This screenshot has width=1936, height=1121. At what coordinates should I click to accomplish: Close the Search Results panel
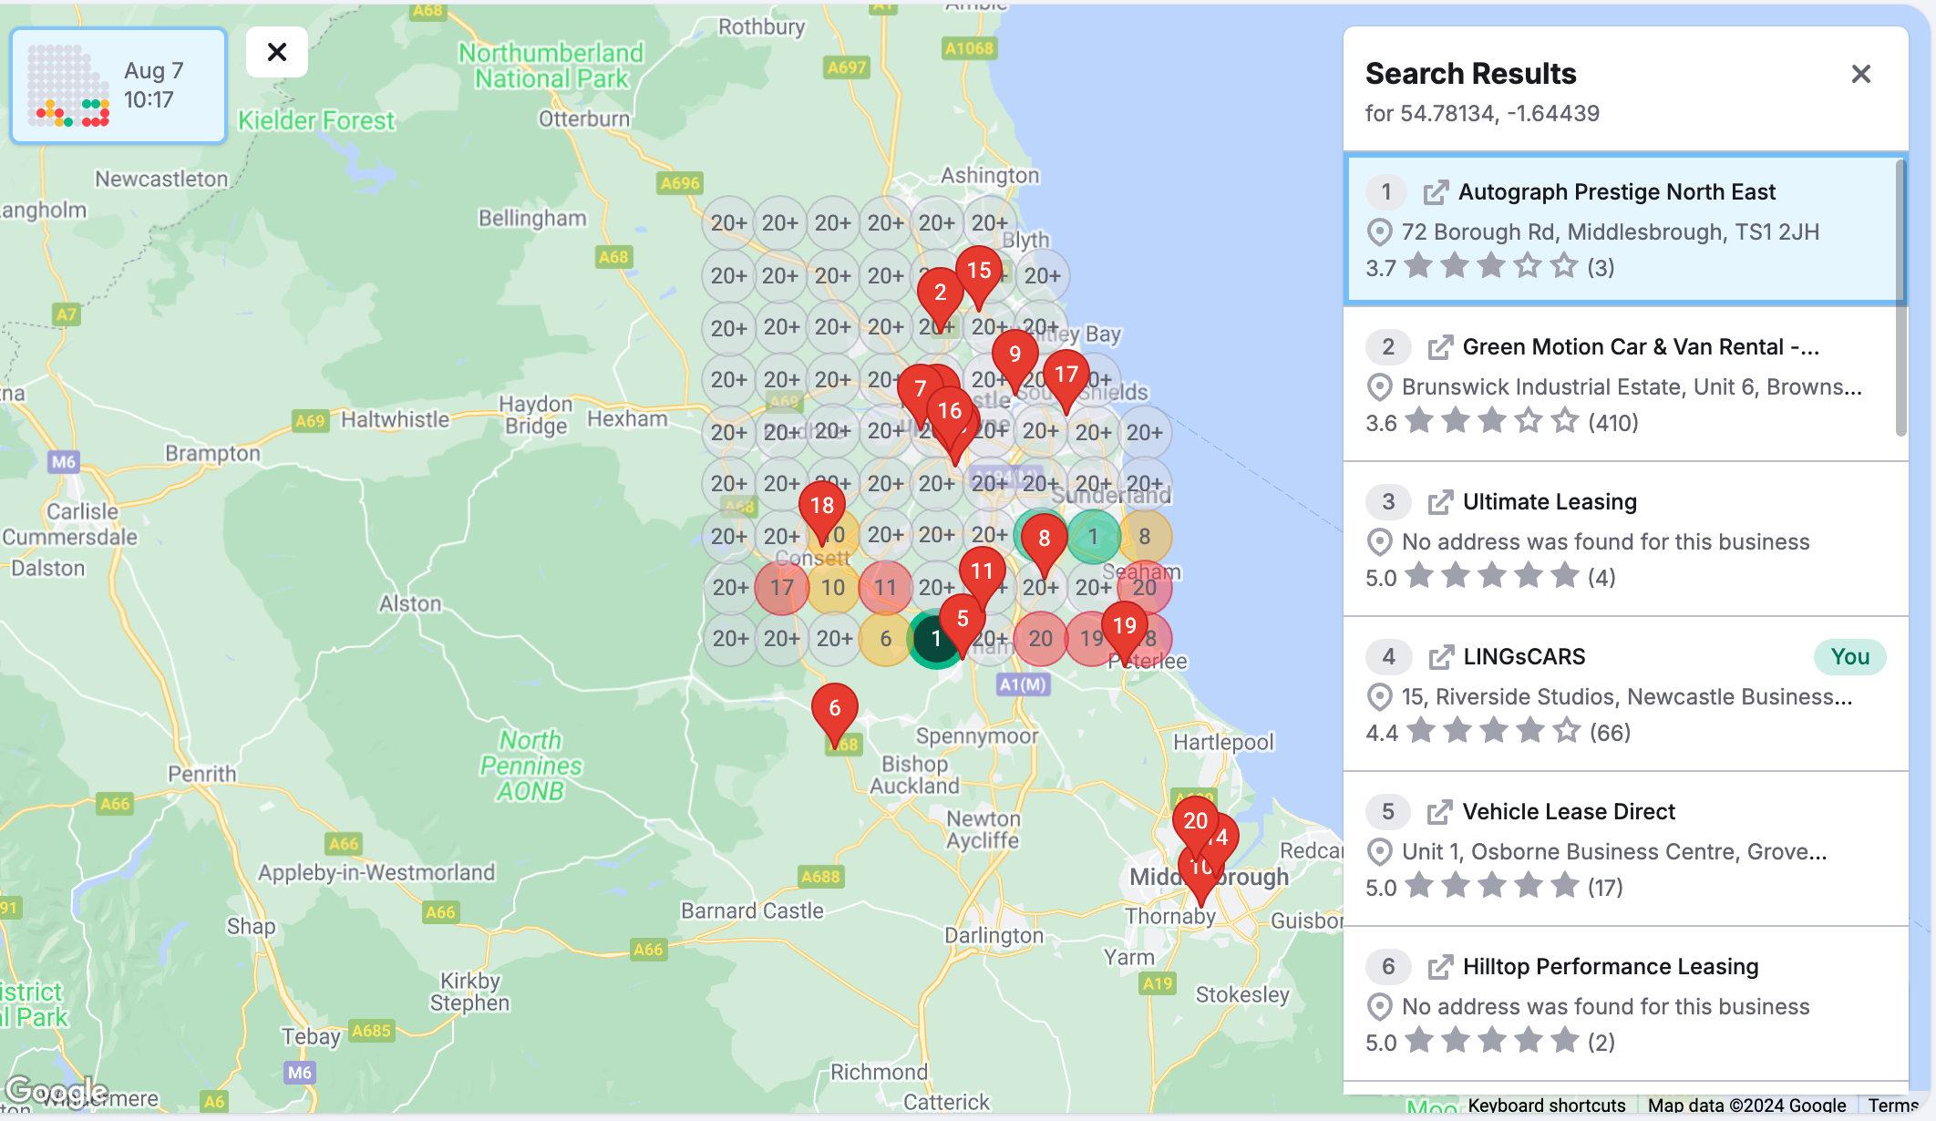point(1860,74)
